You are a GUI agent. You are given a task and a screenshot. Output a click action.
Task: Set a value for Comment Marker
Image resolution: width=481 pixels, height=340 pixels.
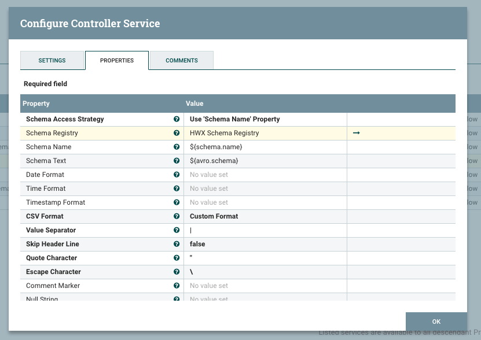265,286
